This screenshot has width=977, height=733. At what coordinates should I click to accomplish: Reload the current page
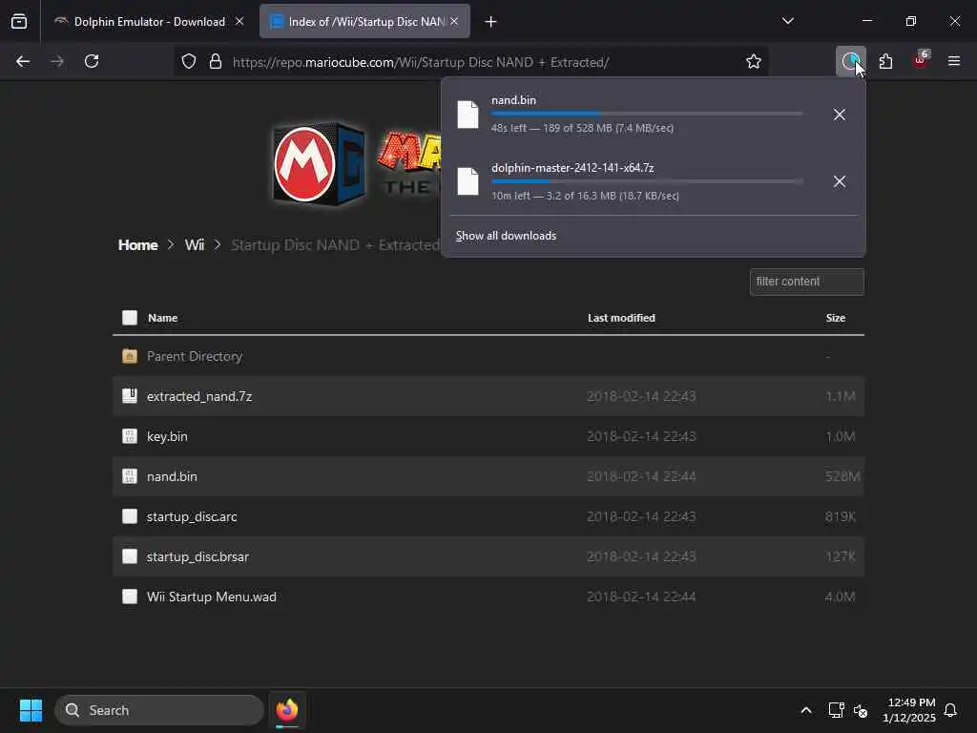pos(92,61)
